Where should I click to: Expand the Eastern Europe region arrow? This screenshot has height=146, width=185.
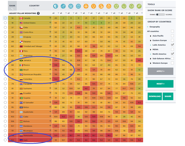pyautogui.click(x=151, y=41)
